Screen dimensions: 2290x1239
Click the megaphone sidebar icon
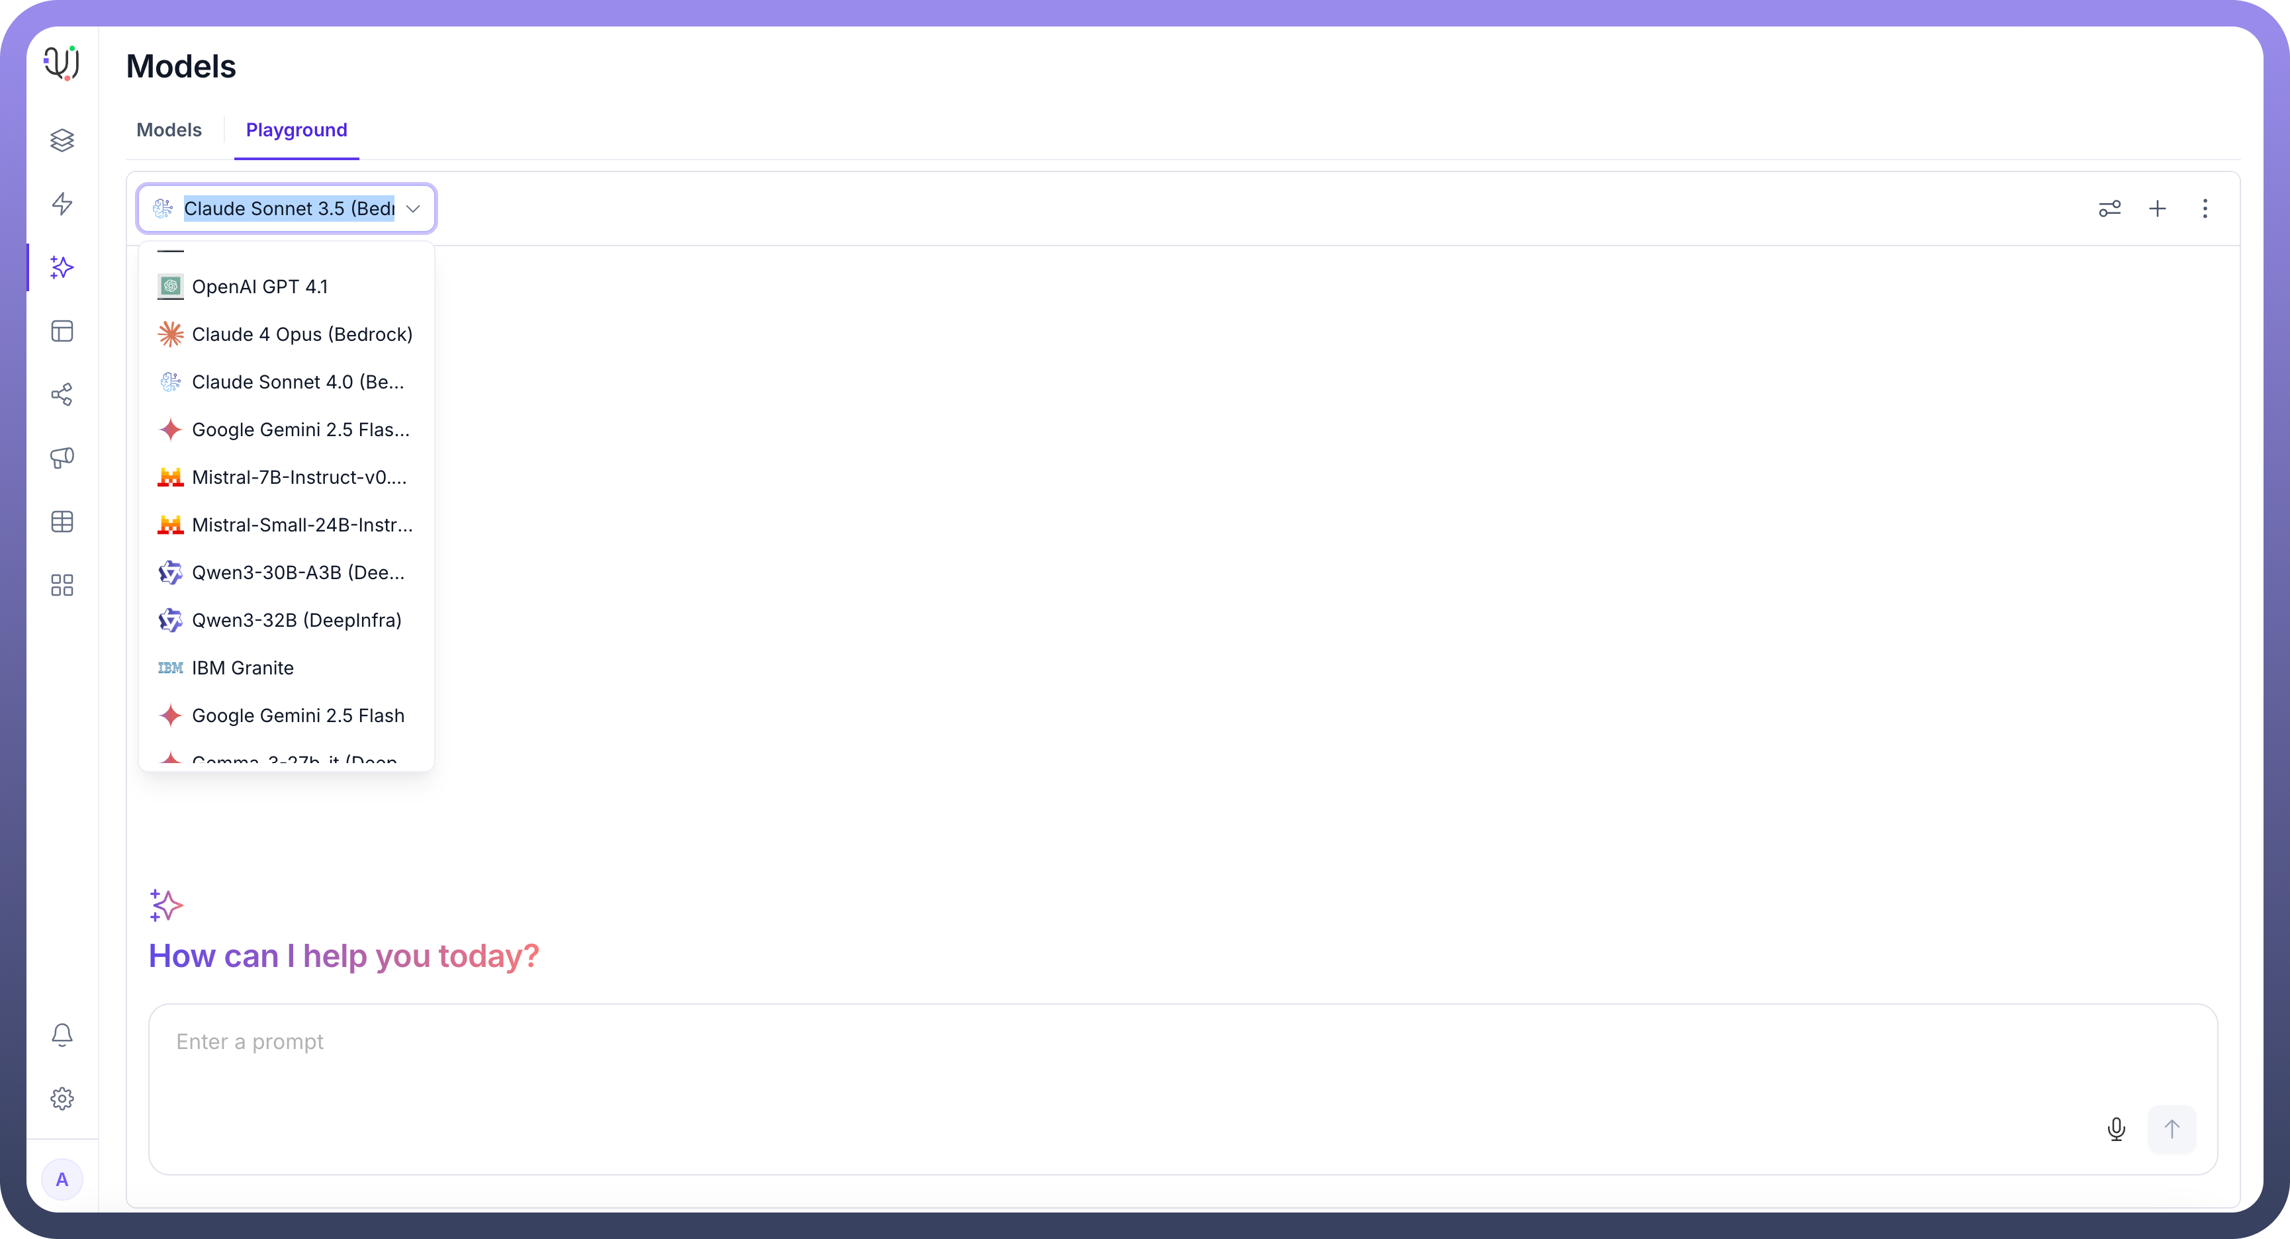(x=62, y=458)
